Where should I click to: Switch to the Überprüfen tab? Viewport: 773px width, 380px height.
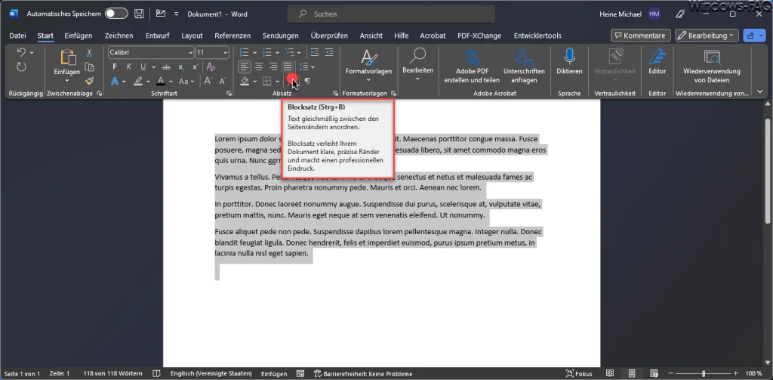[329, 36]
